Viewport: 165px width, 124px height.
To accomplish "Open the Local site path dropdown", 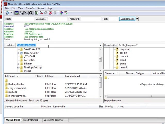I will click(100, 45).
